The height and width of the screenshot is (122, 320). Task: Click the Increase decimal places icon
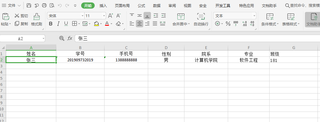pos(244,24)
